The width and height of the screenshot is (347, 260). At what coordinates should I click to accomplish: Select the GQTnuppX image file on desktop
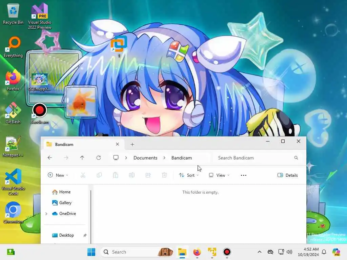[40, 82]
